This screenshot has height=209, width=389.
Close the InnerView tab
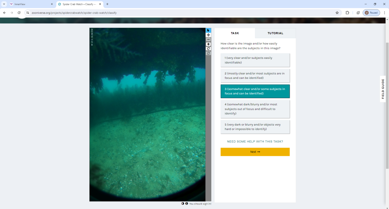(x=52, y=4)
